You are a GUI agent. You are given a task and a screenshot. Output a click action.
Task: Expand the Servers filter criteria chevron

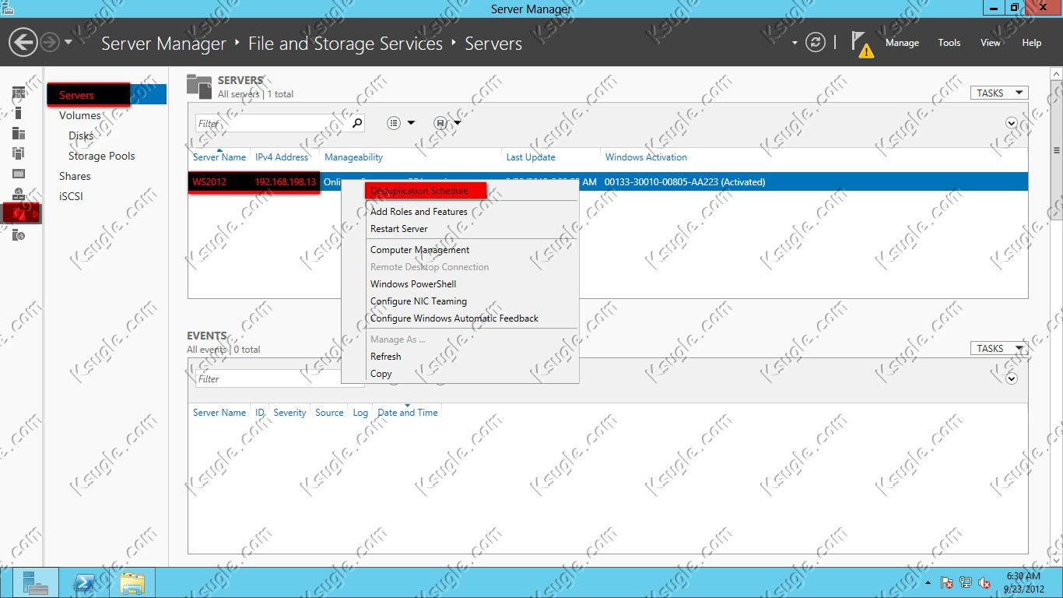(1012, 123)
